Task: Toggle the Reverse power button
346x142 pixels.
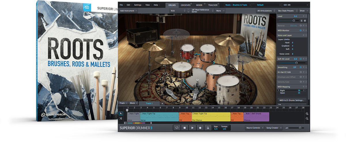Action: tap(300, 26)
